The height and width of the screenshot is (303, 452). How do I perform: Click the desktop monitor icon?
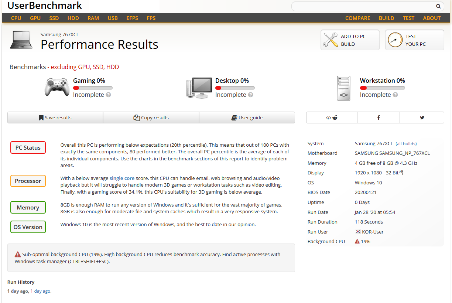pos(199,88)
